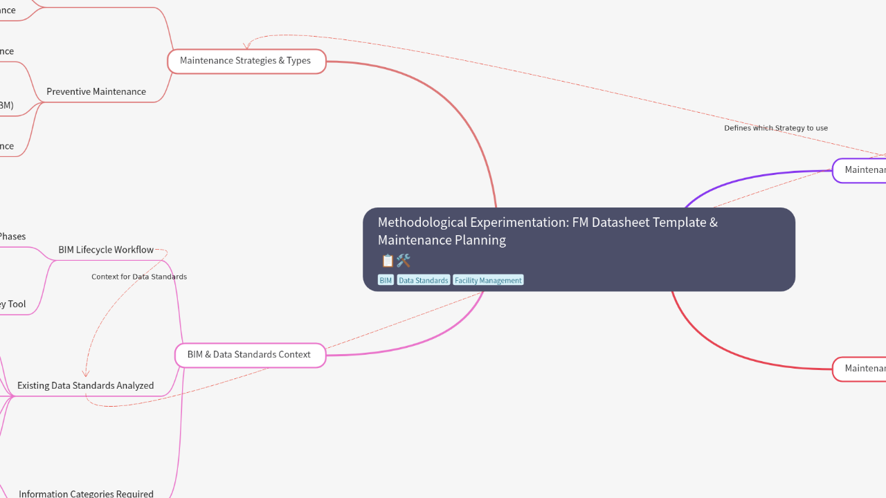Click the hammer and wrench emoji icon
The width and height of the screenshot is (886, 498).
tap(404, 261)
